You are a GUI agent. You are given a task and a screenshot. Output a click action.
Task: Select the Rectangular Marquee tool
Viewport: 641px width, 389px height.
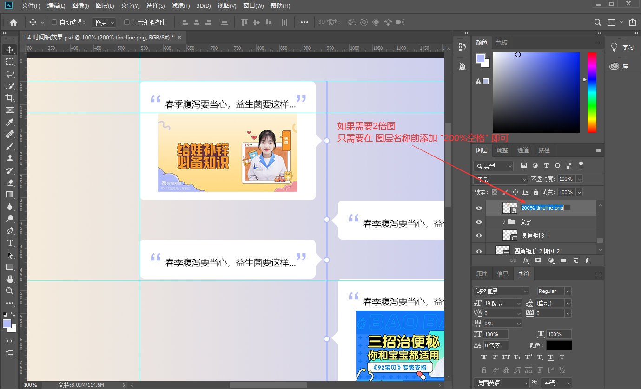(x=9, y=62)
